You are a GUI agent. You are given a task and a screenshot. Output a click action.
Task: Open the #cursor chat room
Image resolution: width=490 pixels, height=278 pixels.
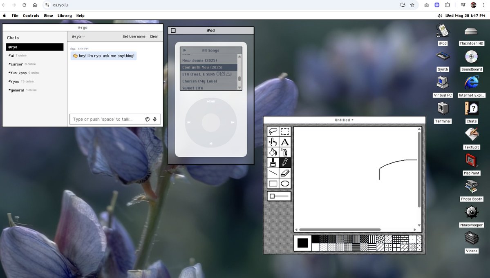pos(35,64)
